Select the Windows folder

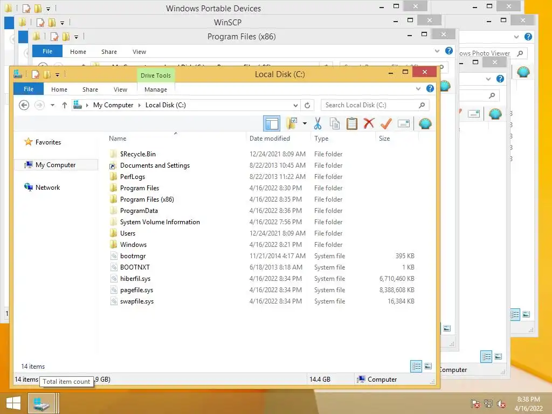point(133,244)
